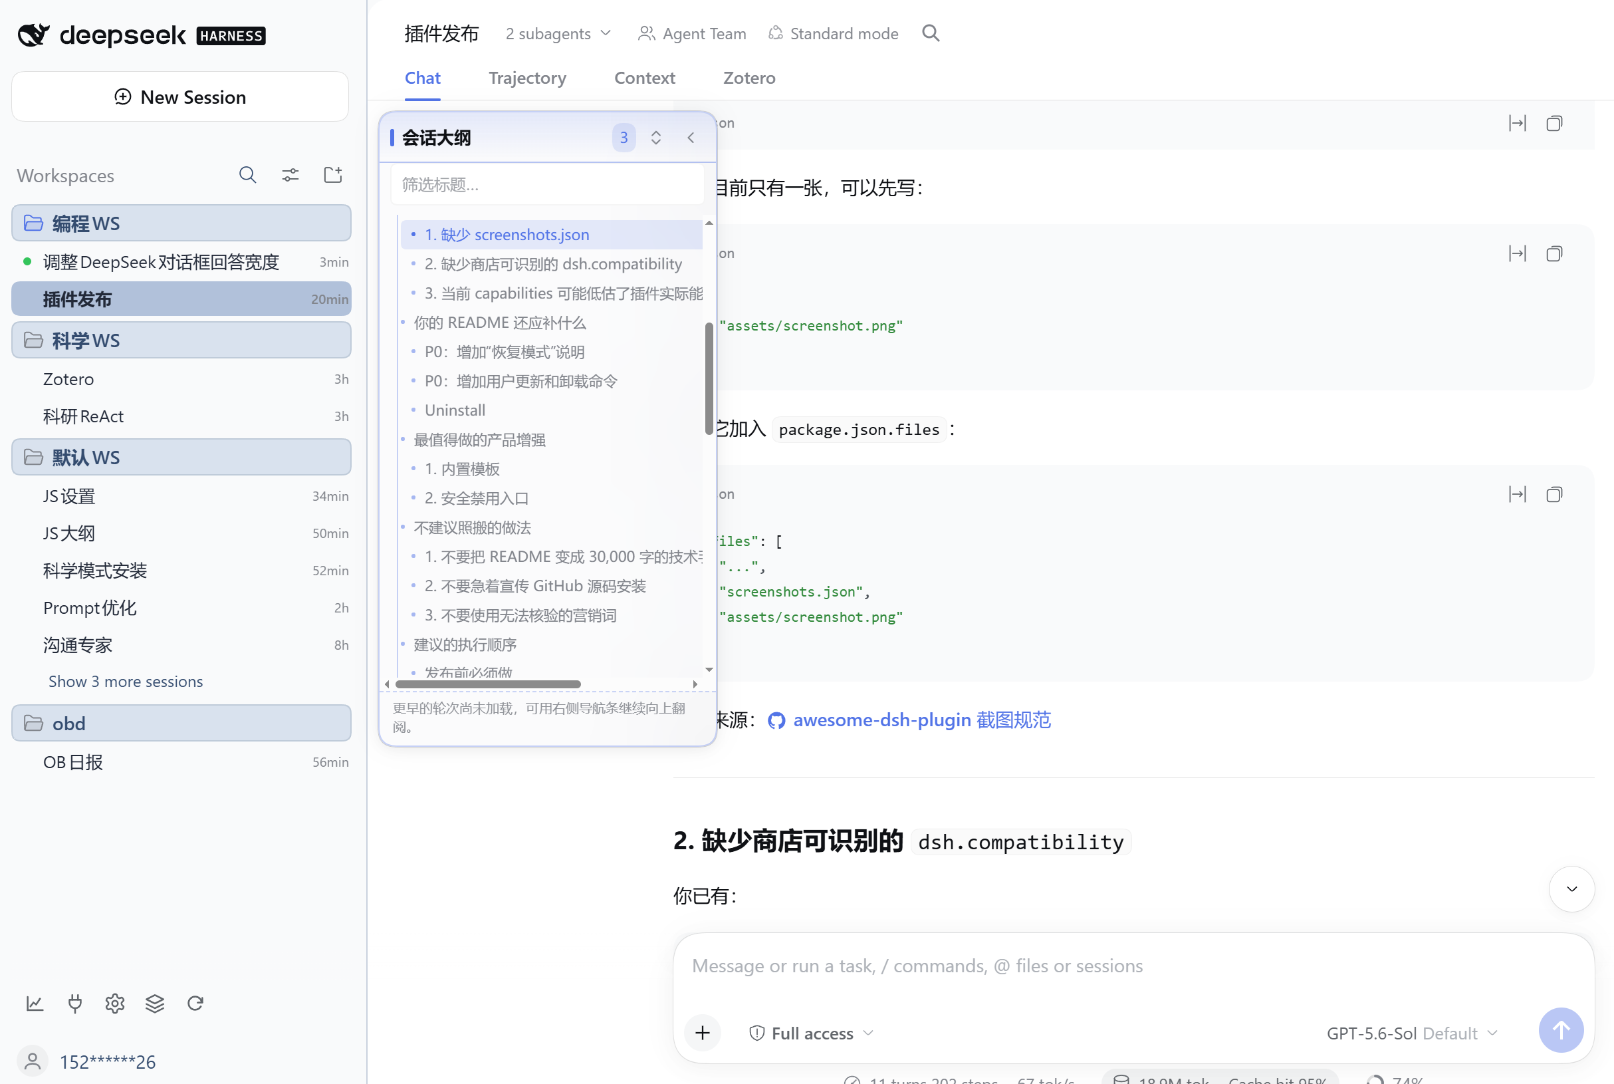Screen dimensions: 1614x1084
Task: Click the deepseek whale logo
Action: 33,35
